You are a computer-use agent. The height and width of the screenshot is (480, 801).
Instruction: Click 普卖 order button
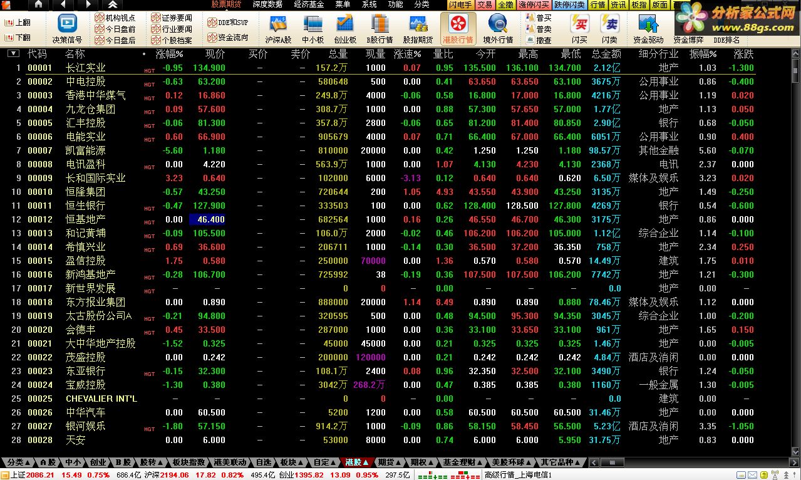(539, 29)
